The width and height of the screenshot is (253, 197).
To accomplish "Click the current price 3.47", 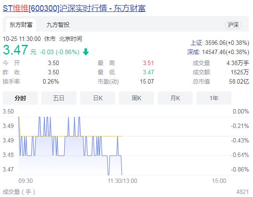I will (15, 50).
